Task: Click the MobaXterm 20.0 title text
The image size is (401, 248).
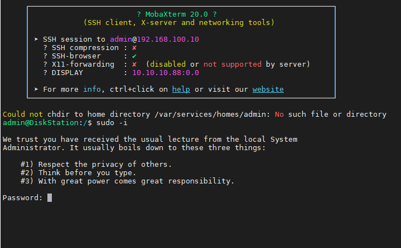Action: pos(176,14)
